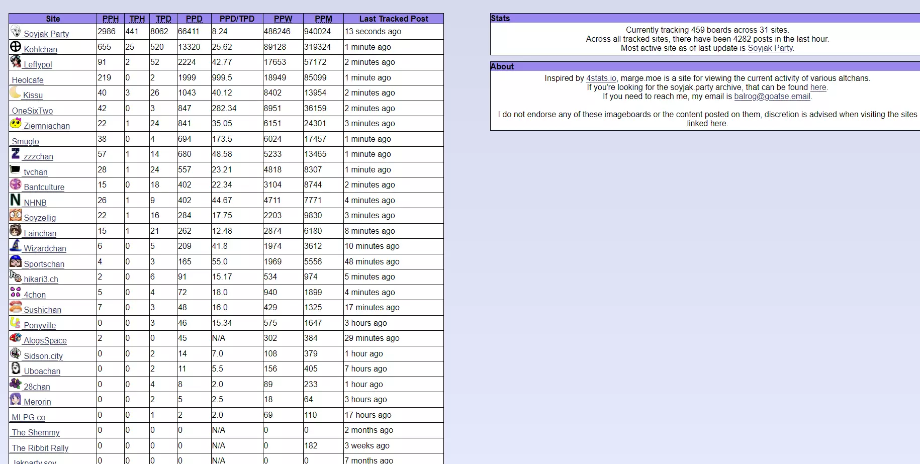
Task: Visit The Shemmy link
Action: [36, 432]
